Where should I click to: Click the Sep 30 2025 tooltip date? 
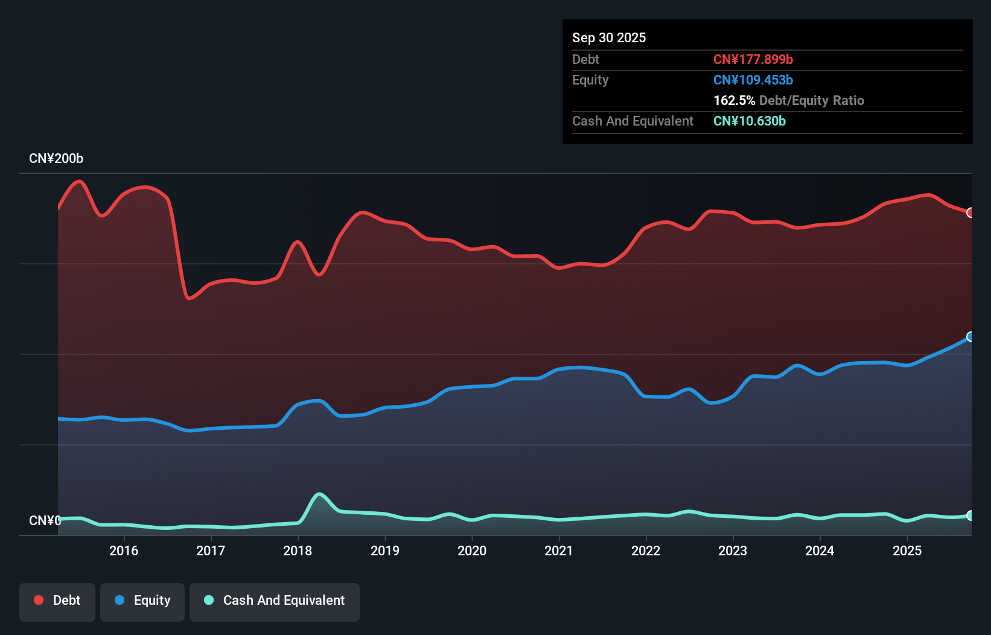(609, 37)
